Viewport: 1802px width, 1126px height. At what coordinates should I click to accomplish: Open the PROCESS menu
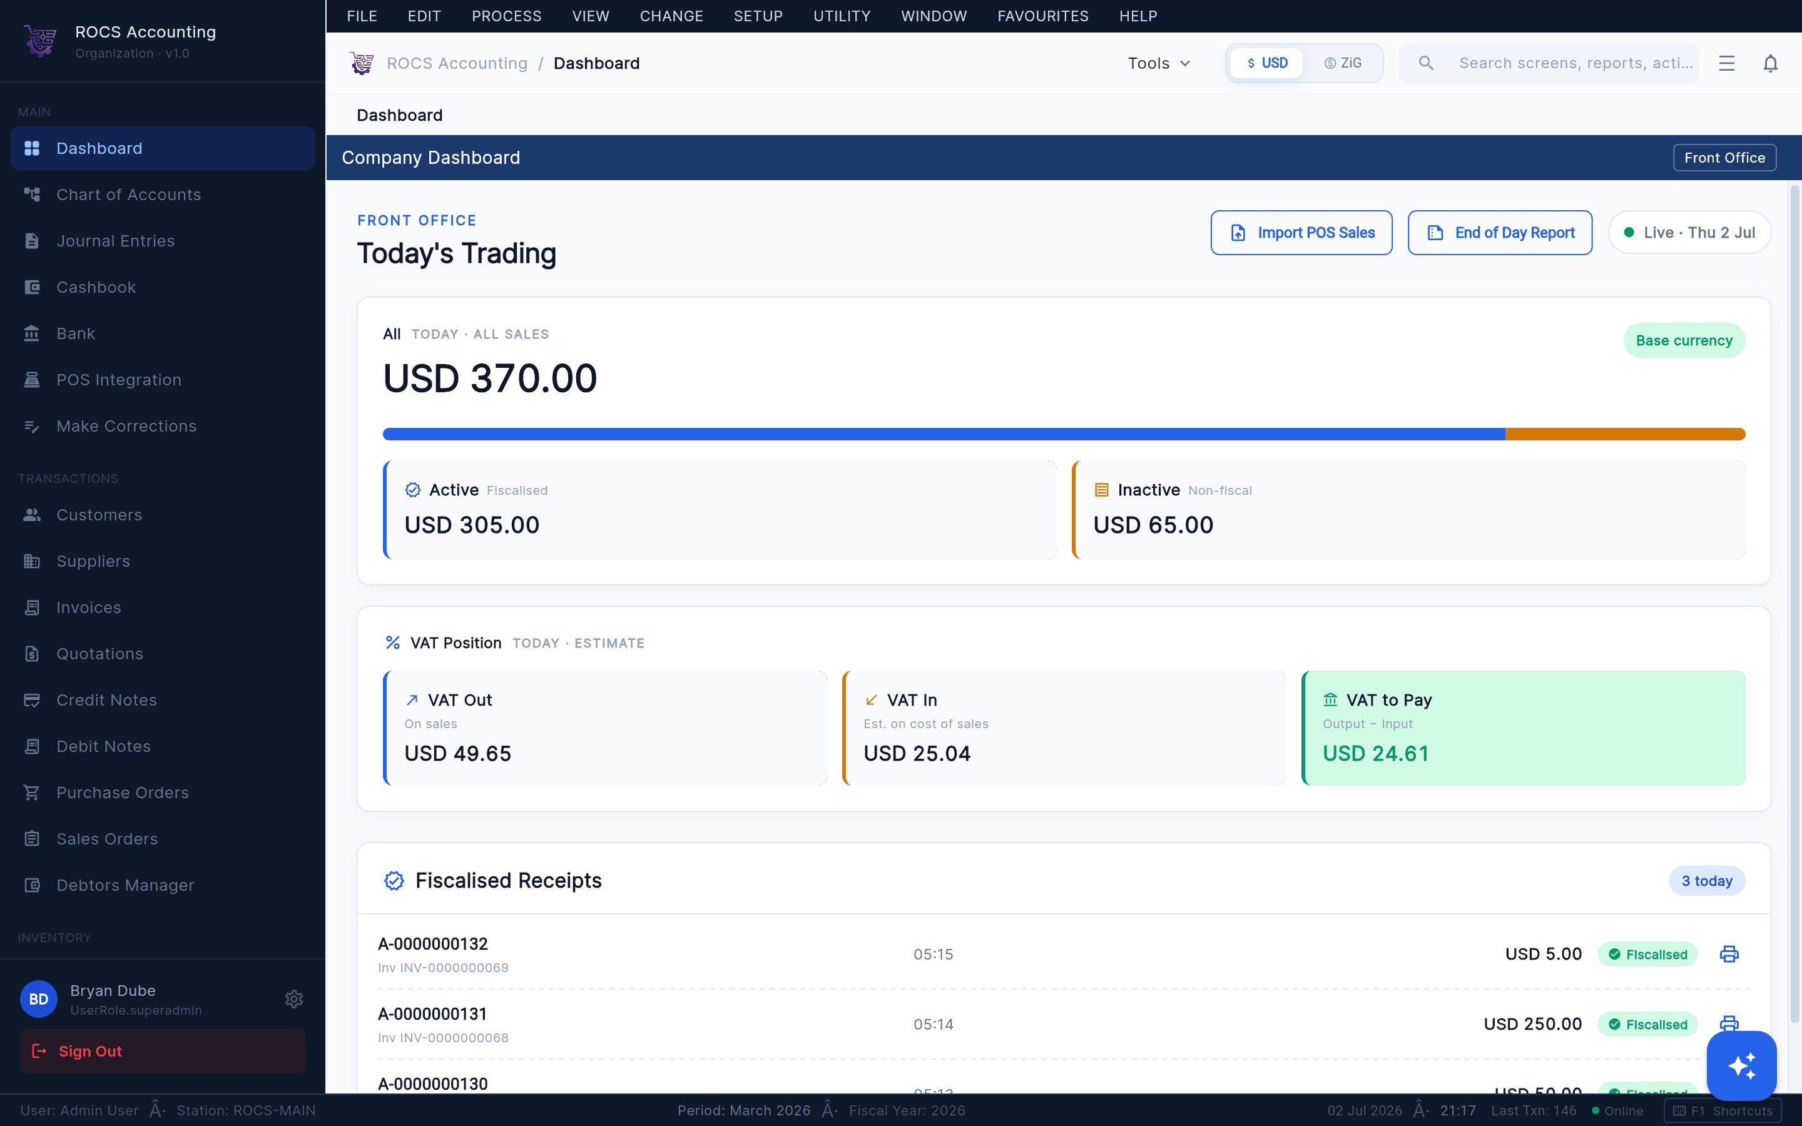[506, 16]
